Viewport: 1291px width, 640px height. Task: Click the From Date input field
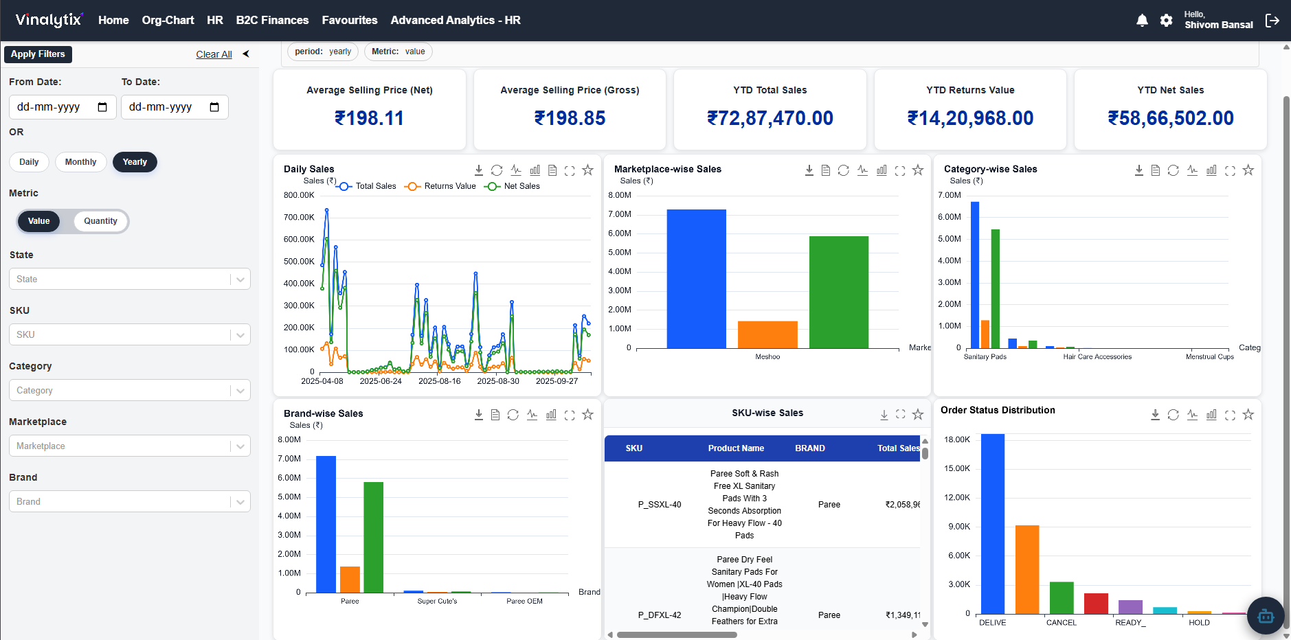click(x=63, y=107)
